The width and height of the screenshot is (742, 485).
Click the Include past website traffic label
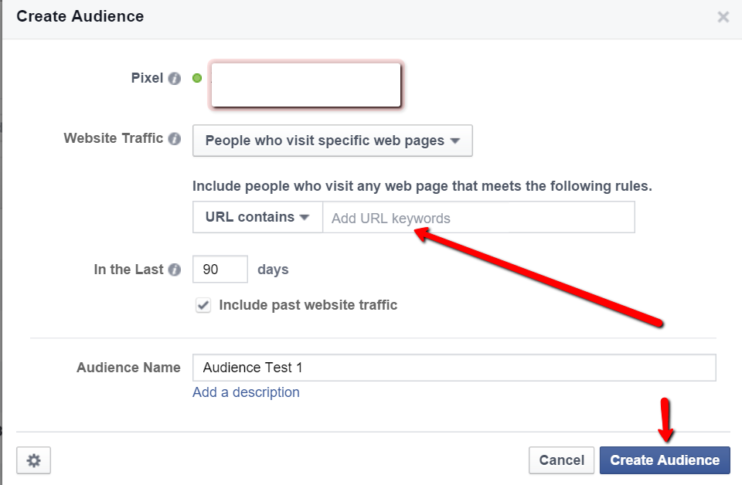[x=308, y=305]
